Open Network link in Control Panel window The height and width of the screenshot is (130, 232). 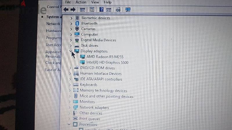(x=53, y=24)
